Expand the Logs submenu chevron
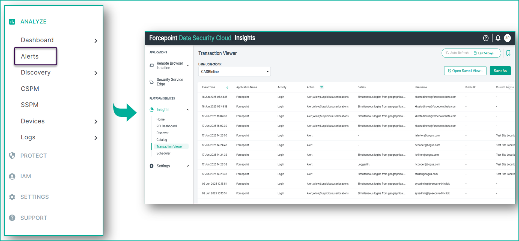This screenshot has height=241, width=519. click(x=96, y=138)
